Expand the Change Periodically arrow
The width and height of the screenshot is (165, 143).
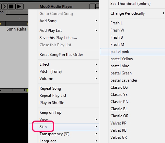click(164, 13)
